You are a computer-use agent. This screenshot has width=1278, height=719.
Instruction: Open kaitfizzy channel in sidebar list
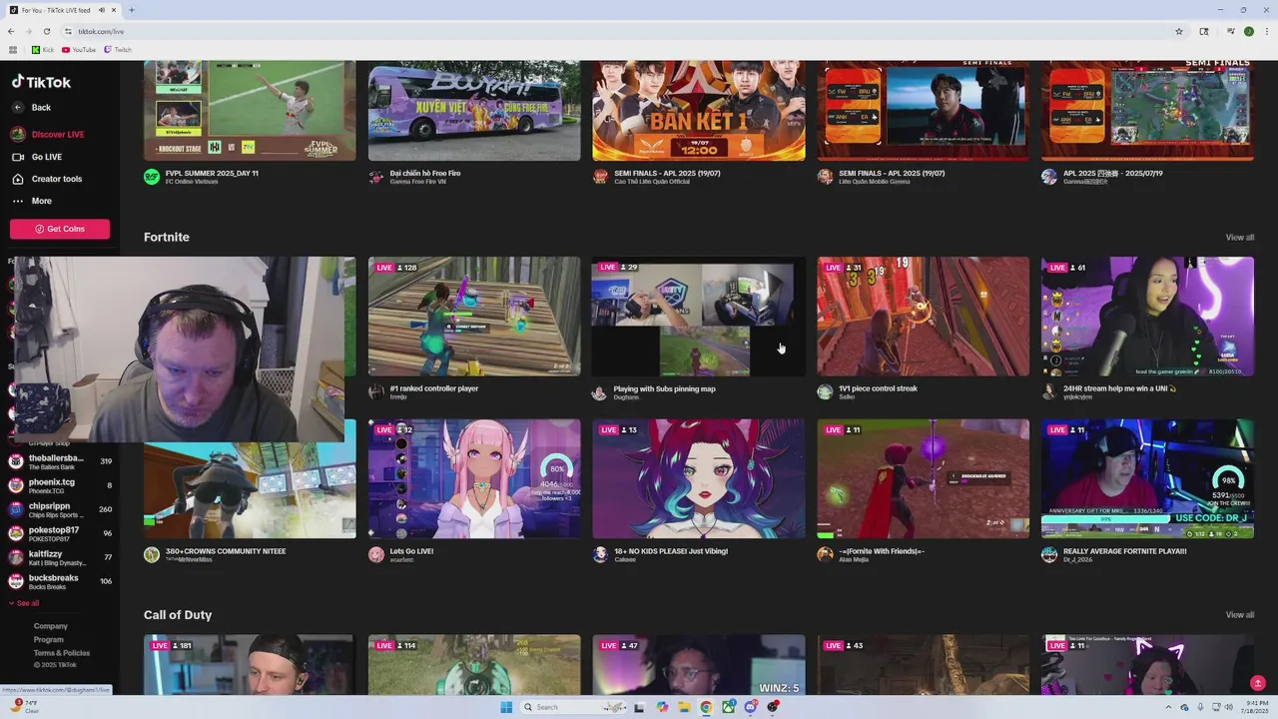coord(60,557)
